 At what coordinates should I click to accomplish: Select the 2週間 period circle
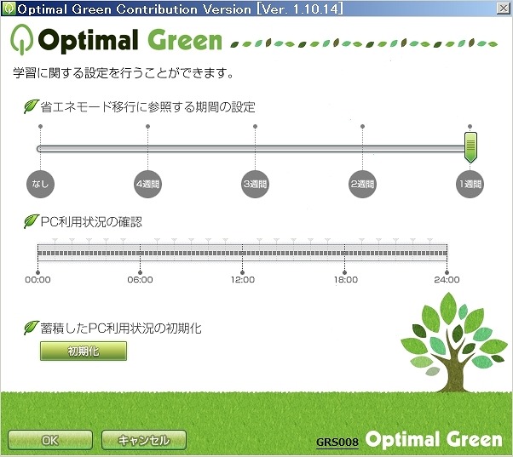[362, 184]
